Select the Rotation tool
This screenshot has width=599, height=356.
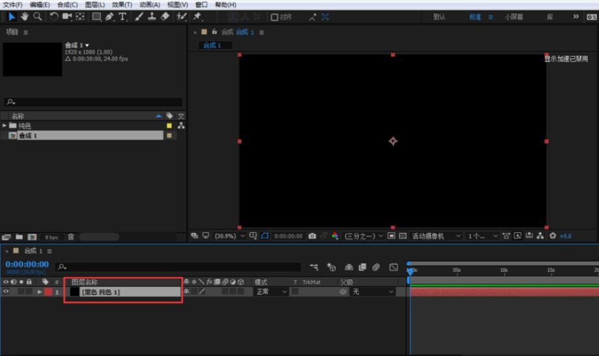click(x=54, y=16)
